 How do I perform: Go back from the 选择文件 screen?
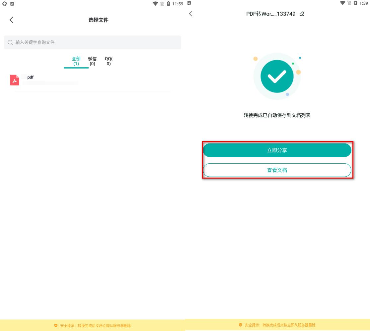click(11, 20)
